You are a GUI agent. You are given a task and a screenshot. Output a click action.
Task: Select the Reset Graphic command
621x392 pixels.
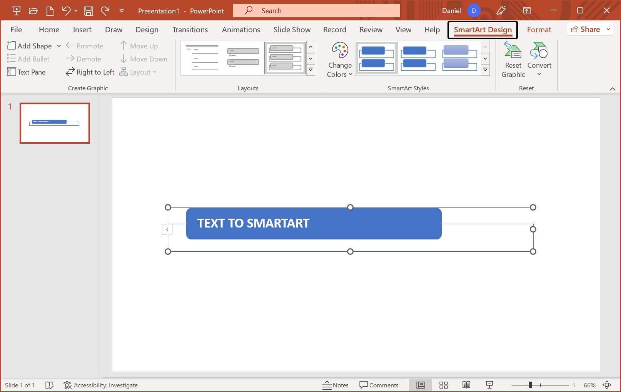[513, 59]
